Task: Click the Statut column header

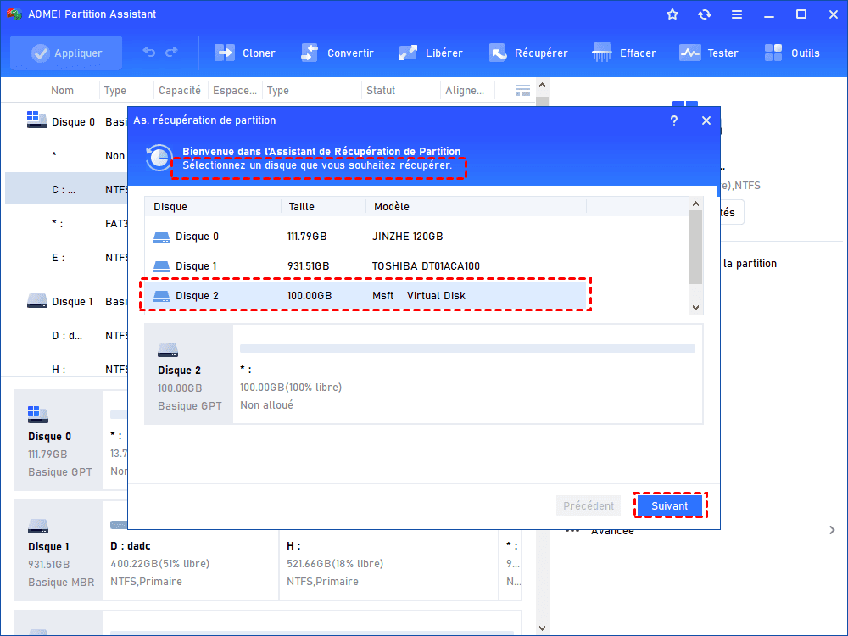Action: click(x=381, y=91)
